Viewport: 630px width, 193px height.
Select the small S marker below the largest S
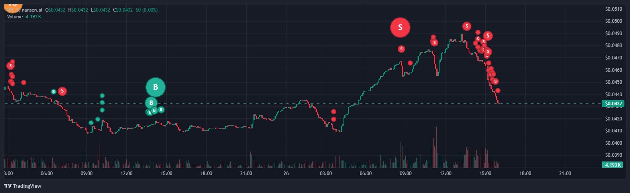tap(401, 49)
